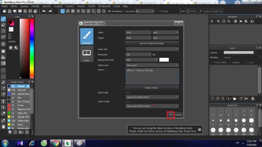Pick the Bucket fill tool
The image size is (262, 147).
[3, 57]
